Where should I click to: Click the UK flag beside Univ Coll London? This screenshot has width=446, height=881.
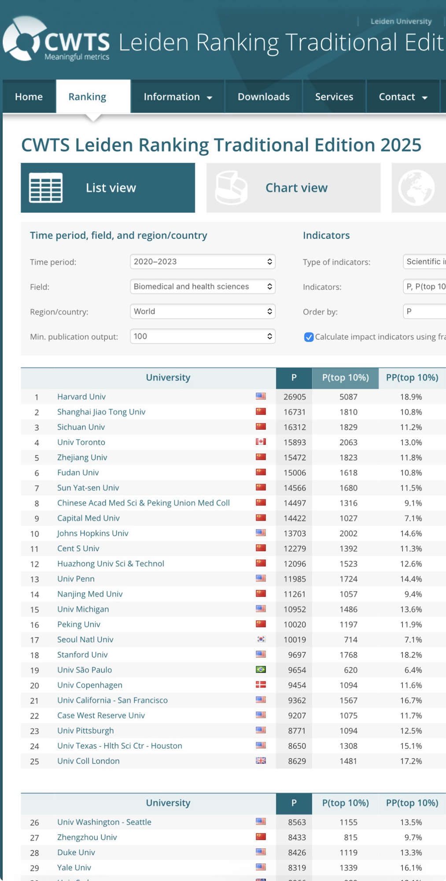tap(261, 761)
